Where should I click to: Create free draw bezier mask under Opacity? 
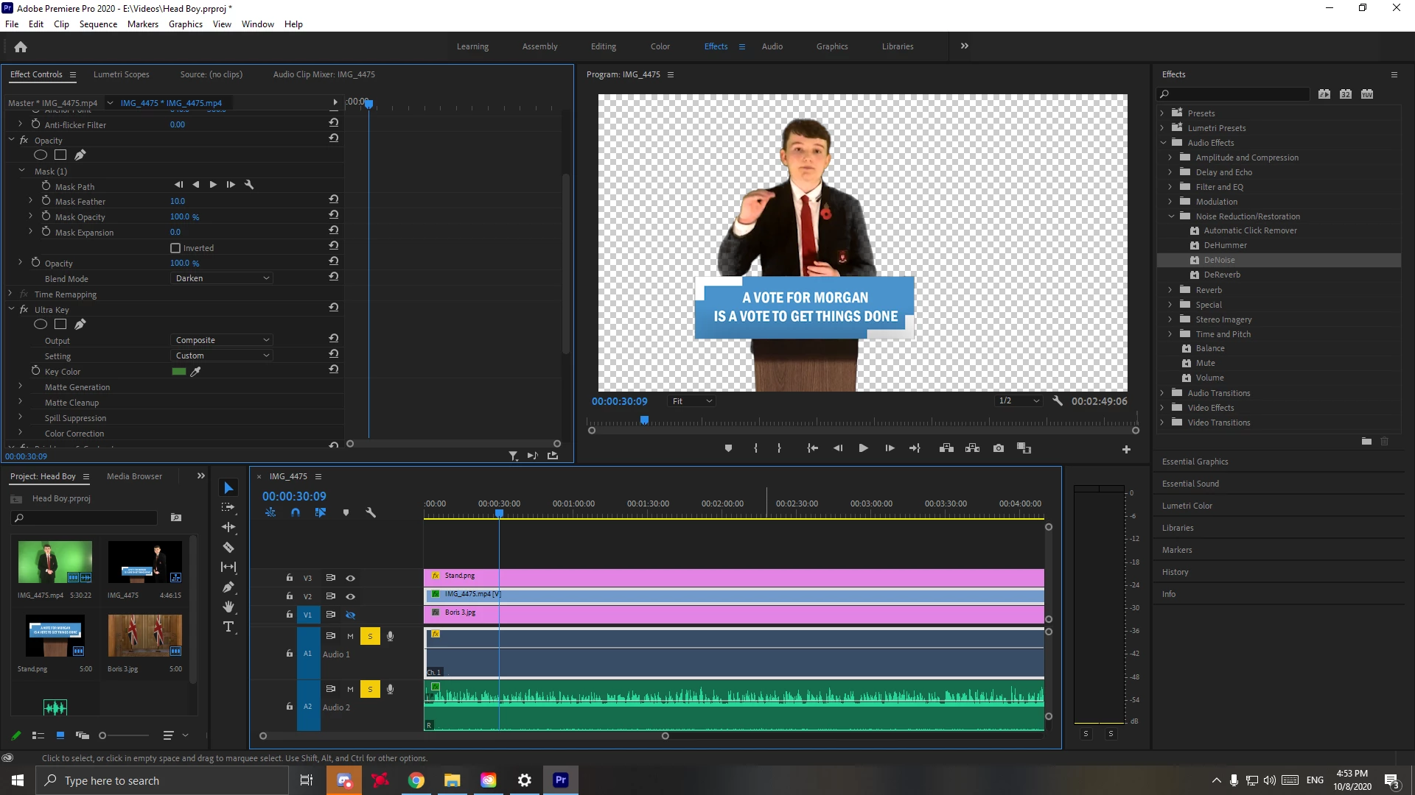(x=80, y=155)
